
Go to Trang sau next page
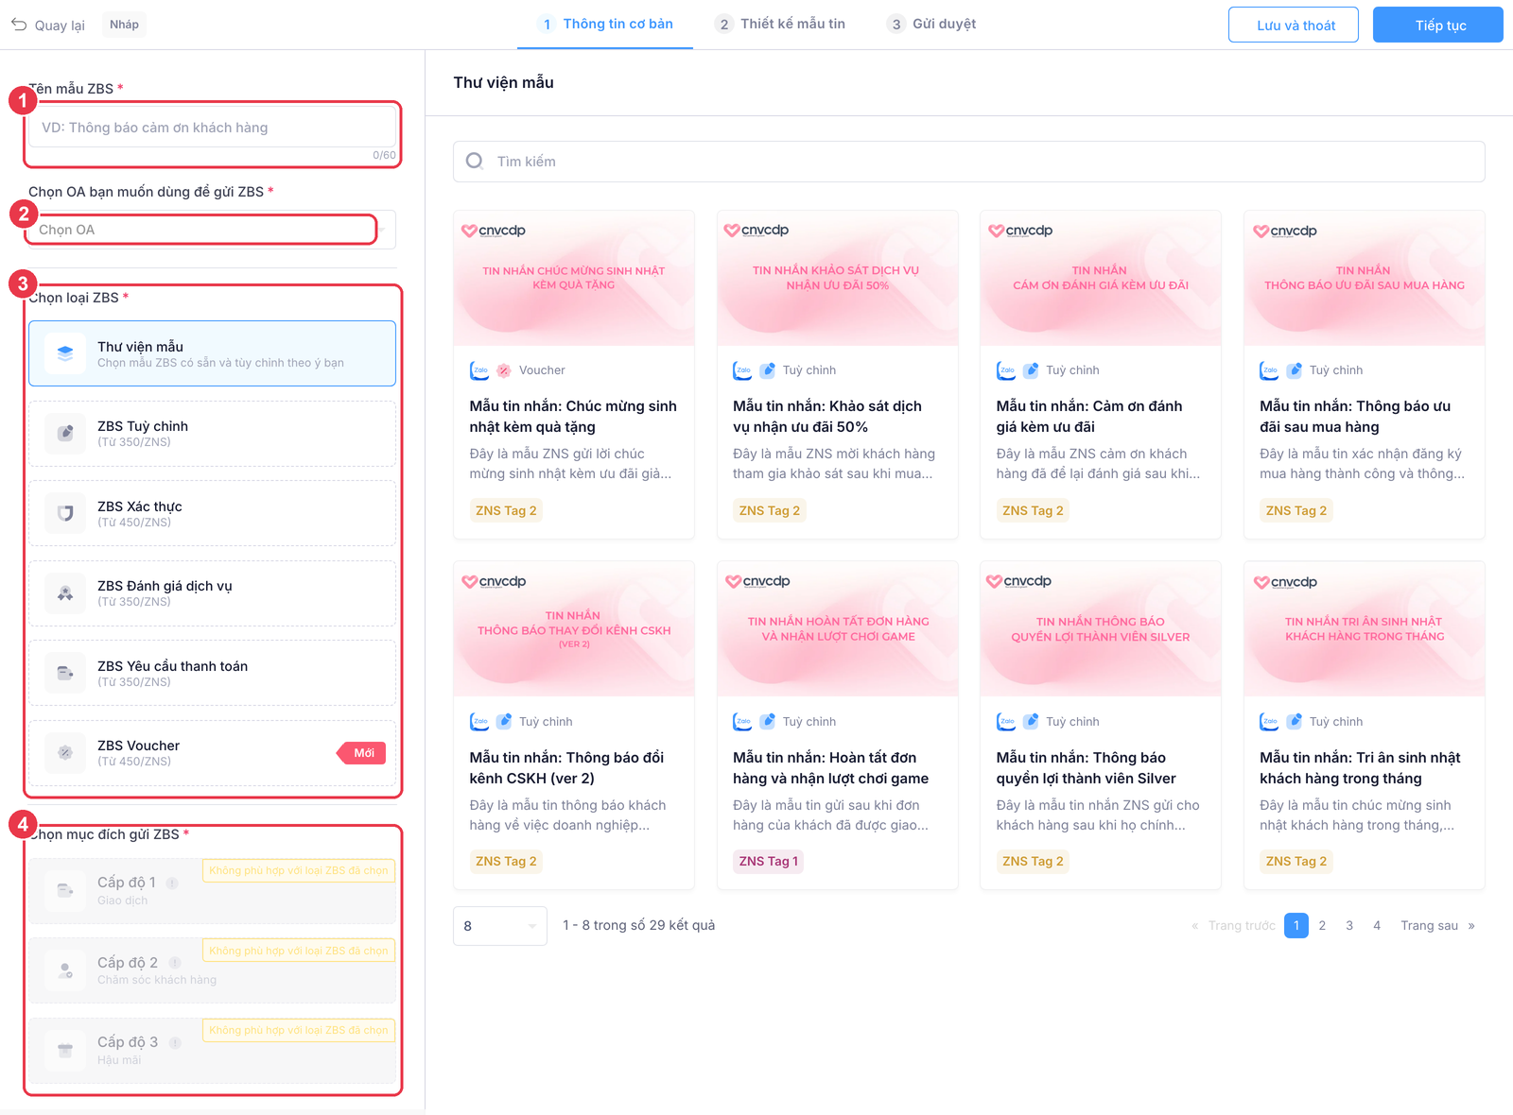[1437, 926]
